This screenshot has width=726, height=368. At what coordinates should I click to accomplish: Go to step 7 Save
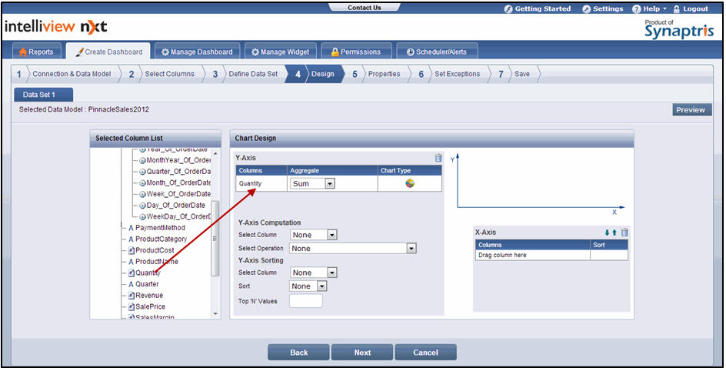pyautogui.click(x=515, y=74)
